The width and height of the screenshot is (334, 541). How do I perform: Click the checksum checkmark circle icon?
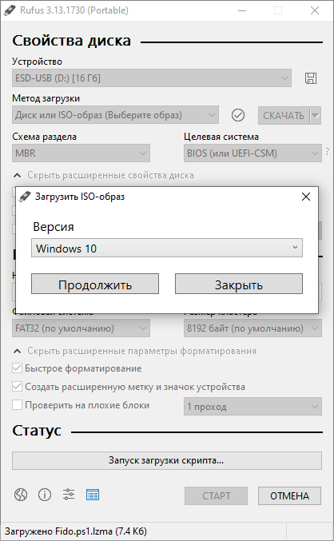(238, 115)
